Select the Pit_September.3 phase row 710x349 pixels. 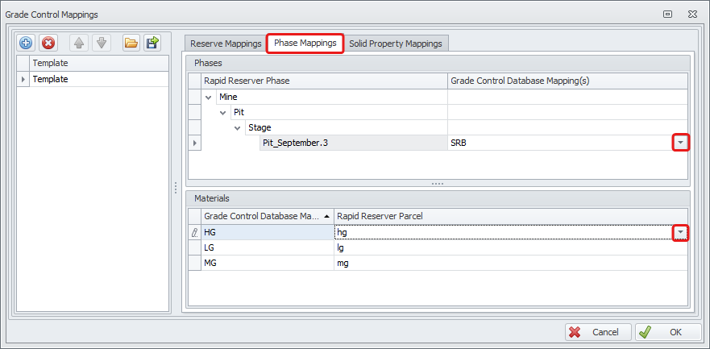coord(353,143)
